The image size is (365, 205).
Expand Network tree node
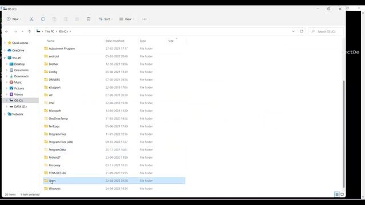5,114
